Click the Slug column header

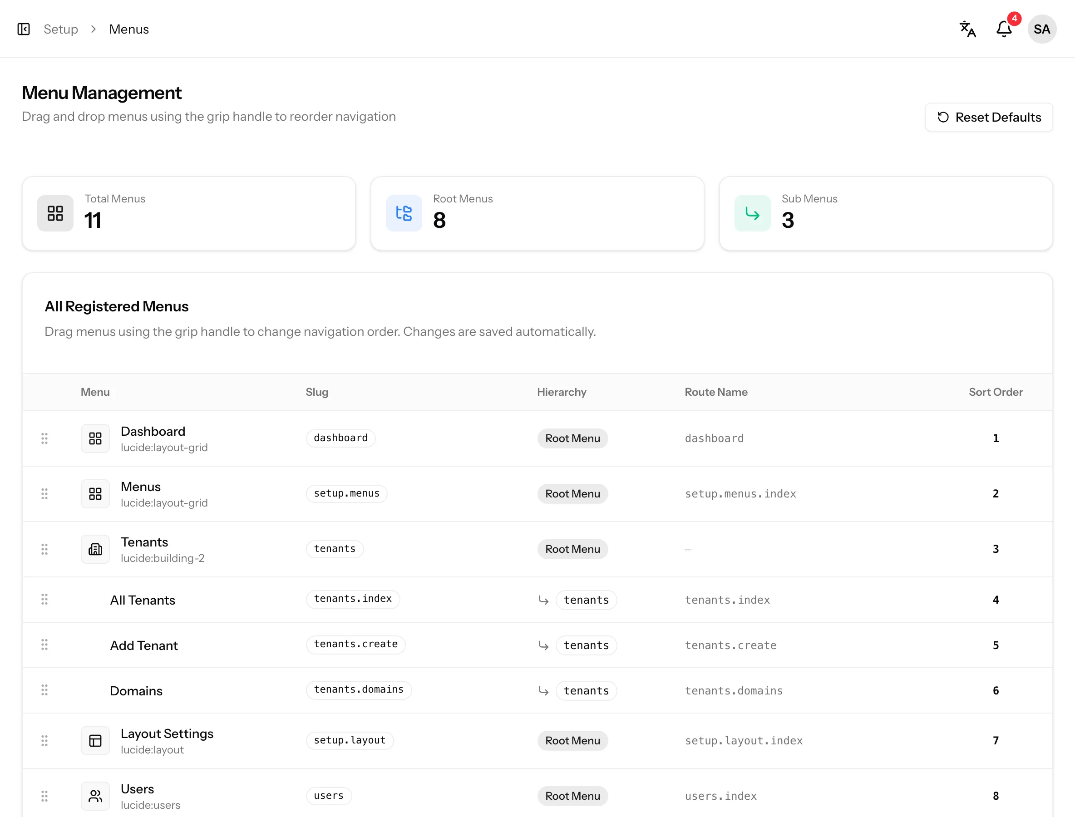317,392
